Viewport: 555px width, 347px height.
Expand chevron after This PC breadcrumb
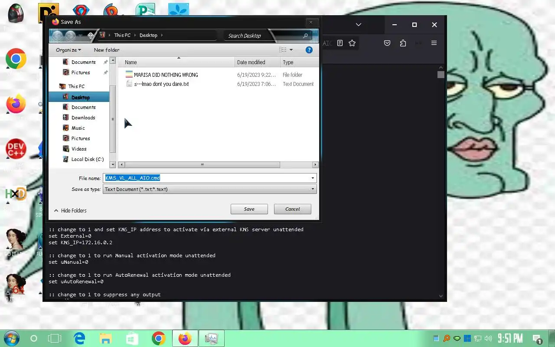click(135, 36)
